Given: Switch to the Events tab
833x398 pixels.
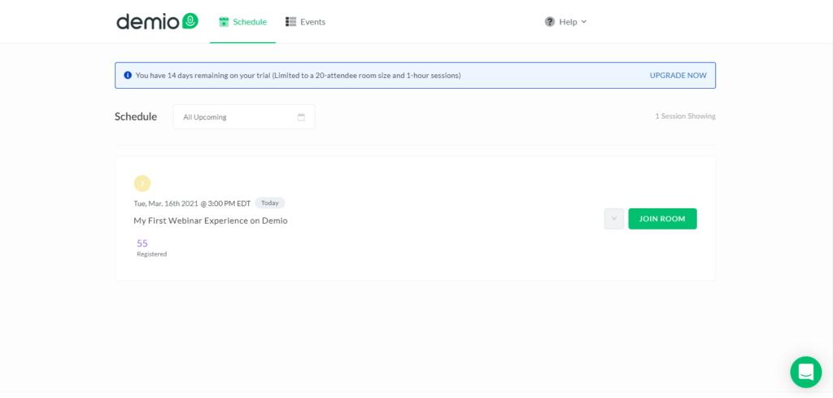Looking at the screenshot, I should pyautogui.click(x=306, y=22).
